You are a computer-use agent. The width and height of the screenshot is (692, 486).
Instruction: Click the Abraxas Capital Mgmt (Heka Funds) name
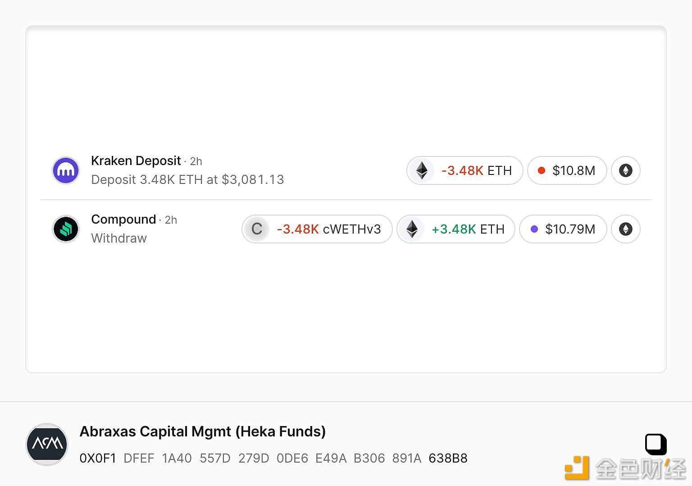coord(203,431)
